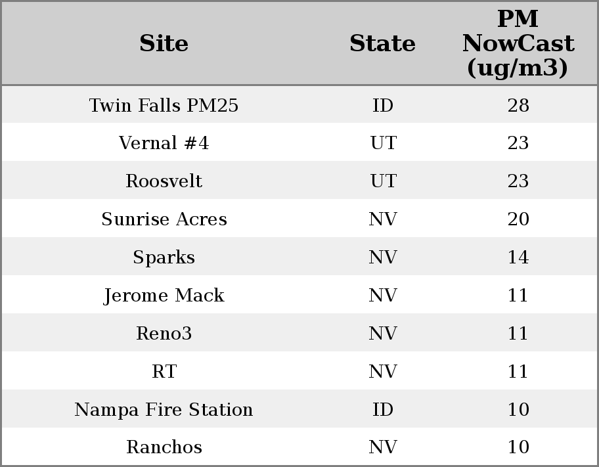The width and height of the screenshot is (599, 467).
Task: Click the Reno3 site name
Action: [164, 334]
